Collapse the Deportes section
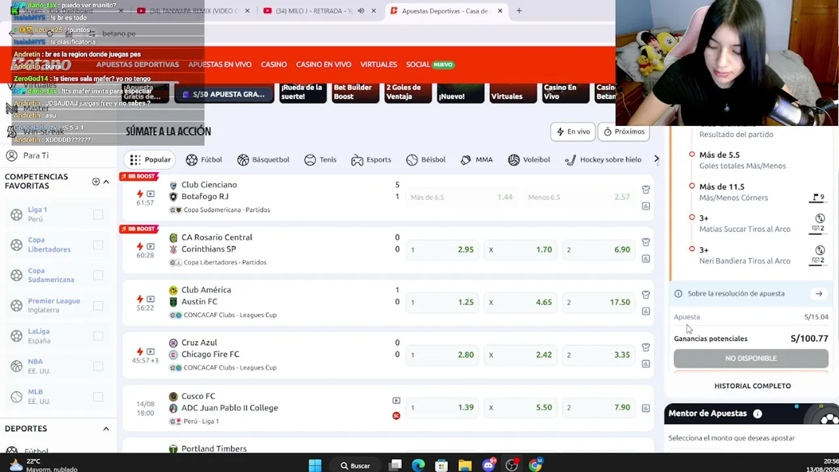This screenshot has height=472, width=839. (106, 429)
